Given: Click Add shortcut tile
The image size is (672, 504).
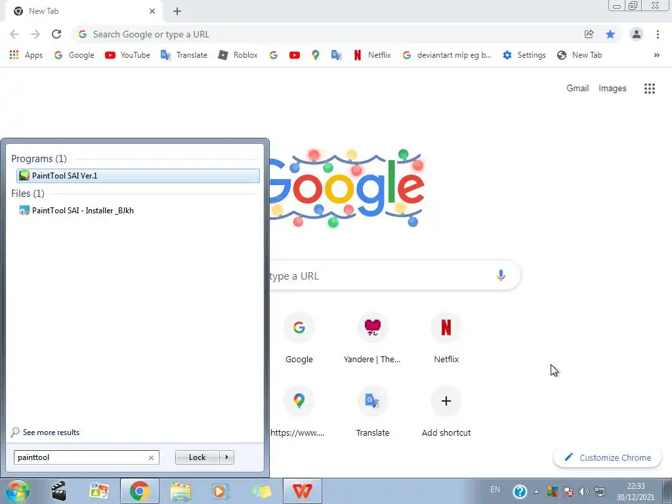Looking at the screenshot, I should (446, 411).
